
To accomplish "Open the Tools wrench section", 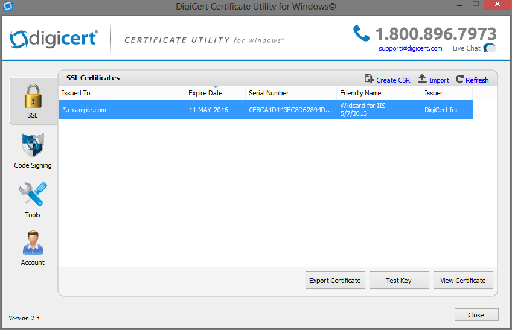I will [33, 200].
